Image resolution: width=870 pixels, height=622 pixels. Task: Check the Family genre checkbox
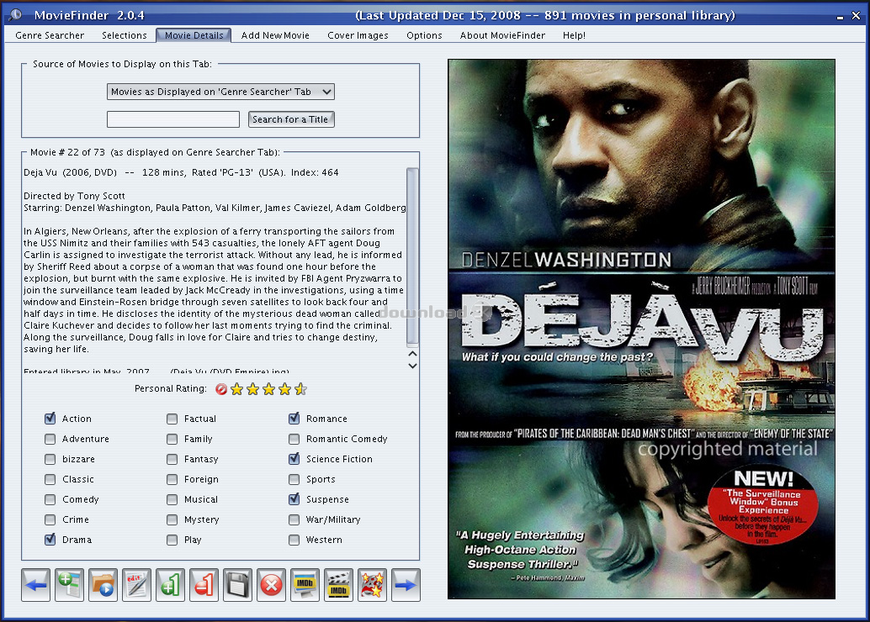pos(172,439)
